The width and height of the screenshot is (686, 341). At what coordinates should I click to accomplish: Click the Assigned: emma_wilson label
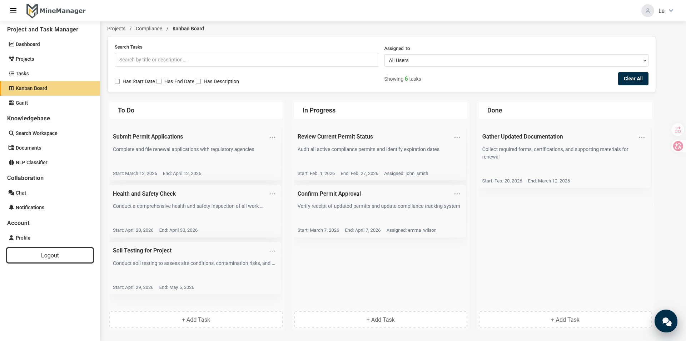click(412, 230)
